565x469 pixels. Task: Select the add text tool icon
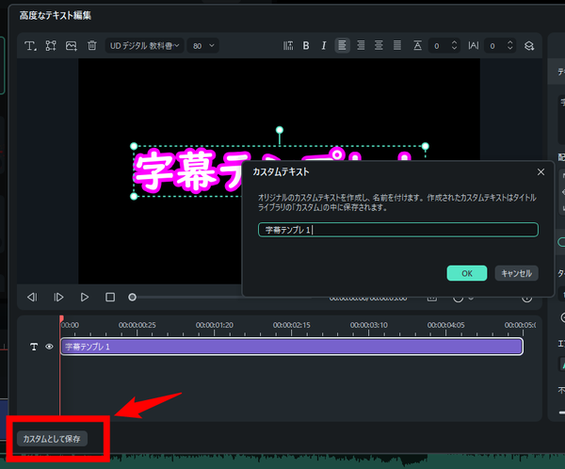pos(30,46)
